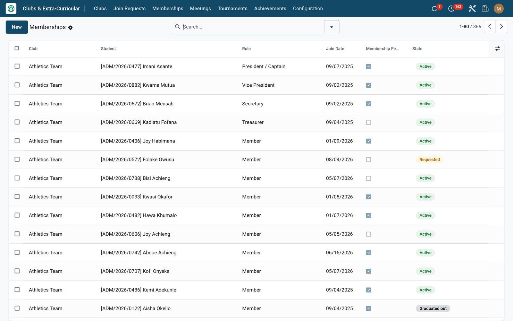Open the messages chat icon

(x=434, y=9)
